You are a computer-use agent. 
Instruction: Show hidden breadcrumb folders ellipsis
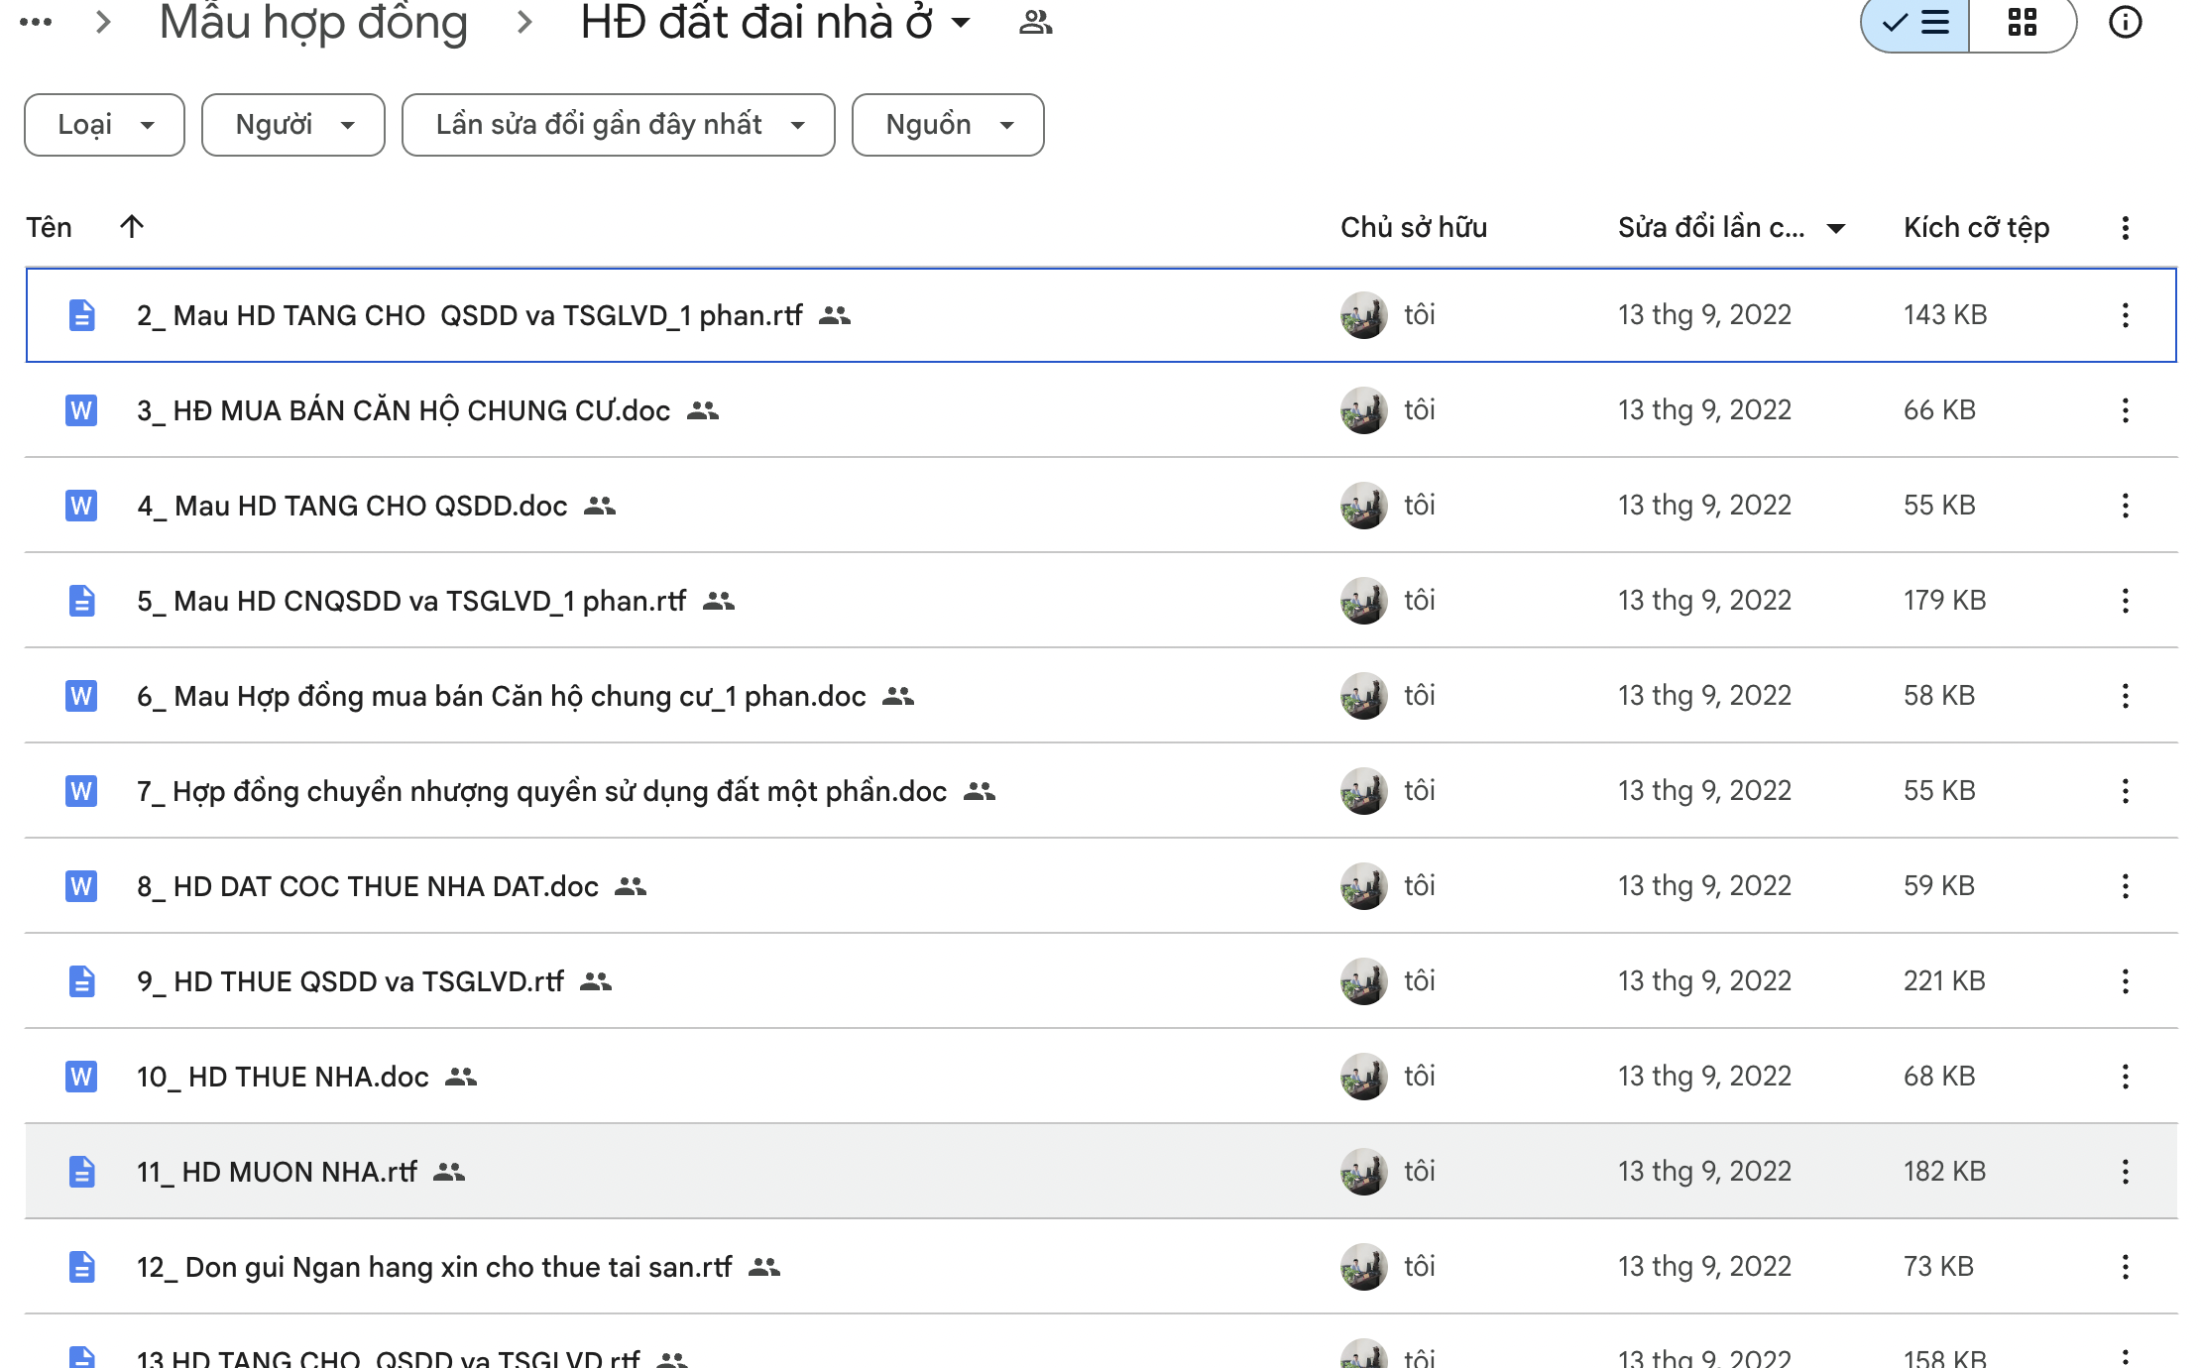pyautogui.click(x=36, y=22)
